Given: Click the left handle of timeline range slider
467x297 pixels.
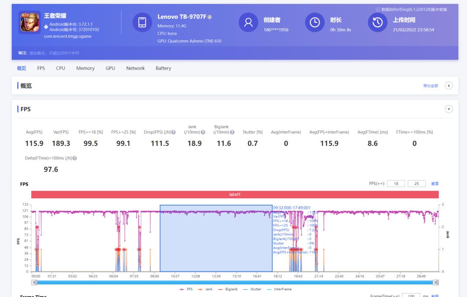Looking at the screenshot, I should click(x=35, y=282).
